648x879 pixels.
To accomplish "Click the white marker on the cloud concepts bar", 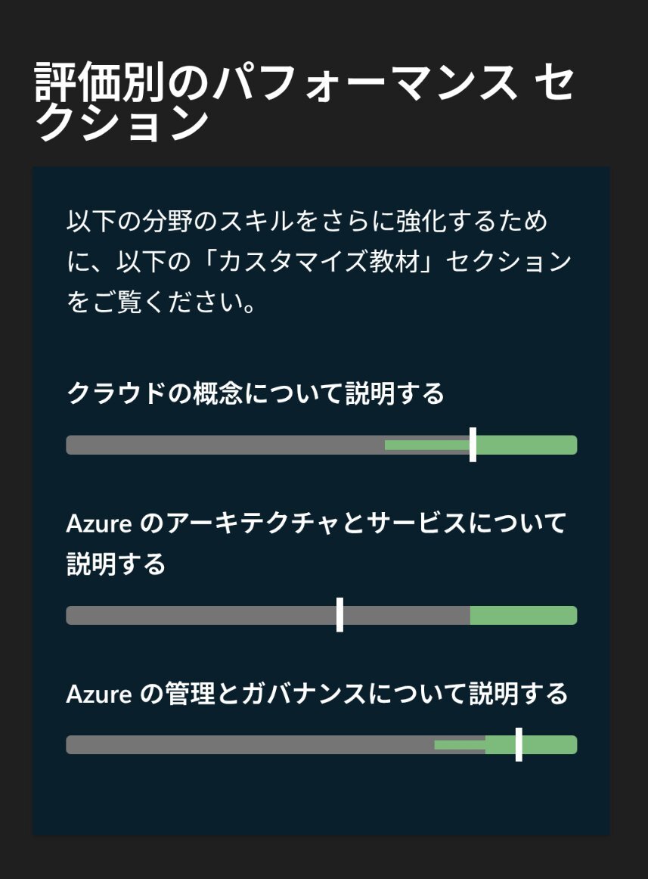I will tap(473, 445).
